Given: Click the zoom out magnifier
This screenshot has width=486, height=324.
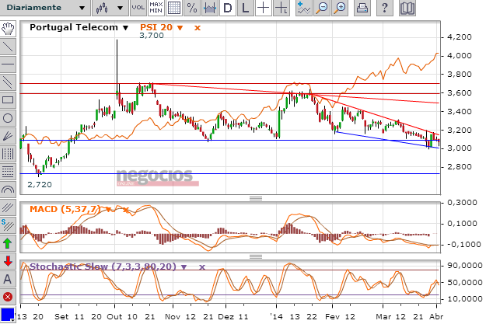Looking at the screenshot, I should point(322,8).
